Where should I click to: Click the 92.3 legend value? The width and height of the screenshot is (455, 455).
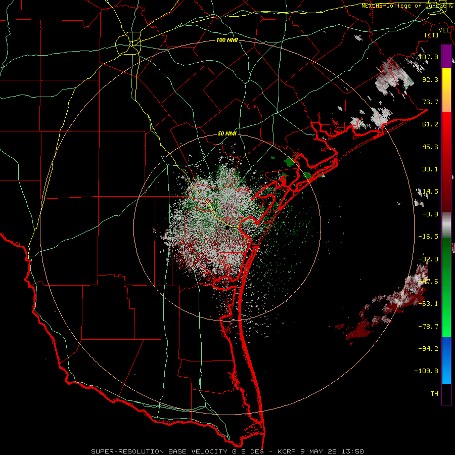pyautogui.click(x=430, y=79)
